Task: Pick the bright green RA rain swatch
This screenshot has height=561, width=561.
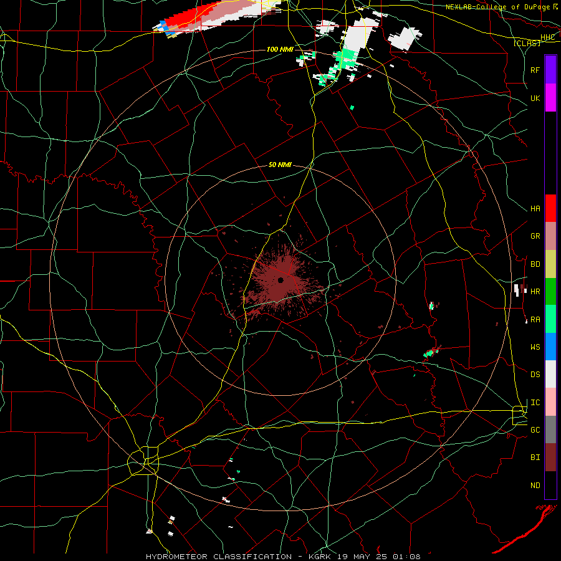Action: tap(550, 319)
